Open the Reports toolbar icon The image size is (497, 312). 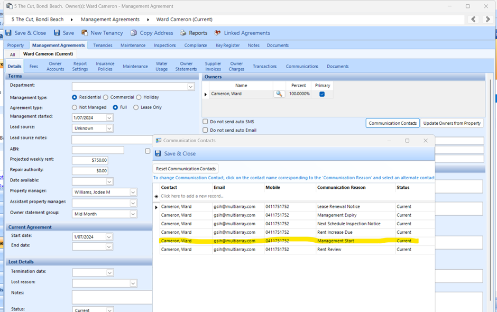coord(183,33)
